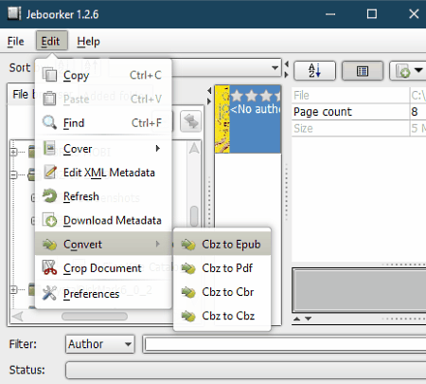Screen dimensions: 426x384
Task: Maximize the Jeboorker window
Action: (372, 14)
